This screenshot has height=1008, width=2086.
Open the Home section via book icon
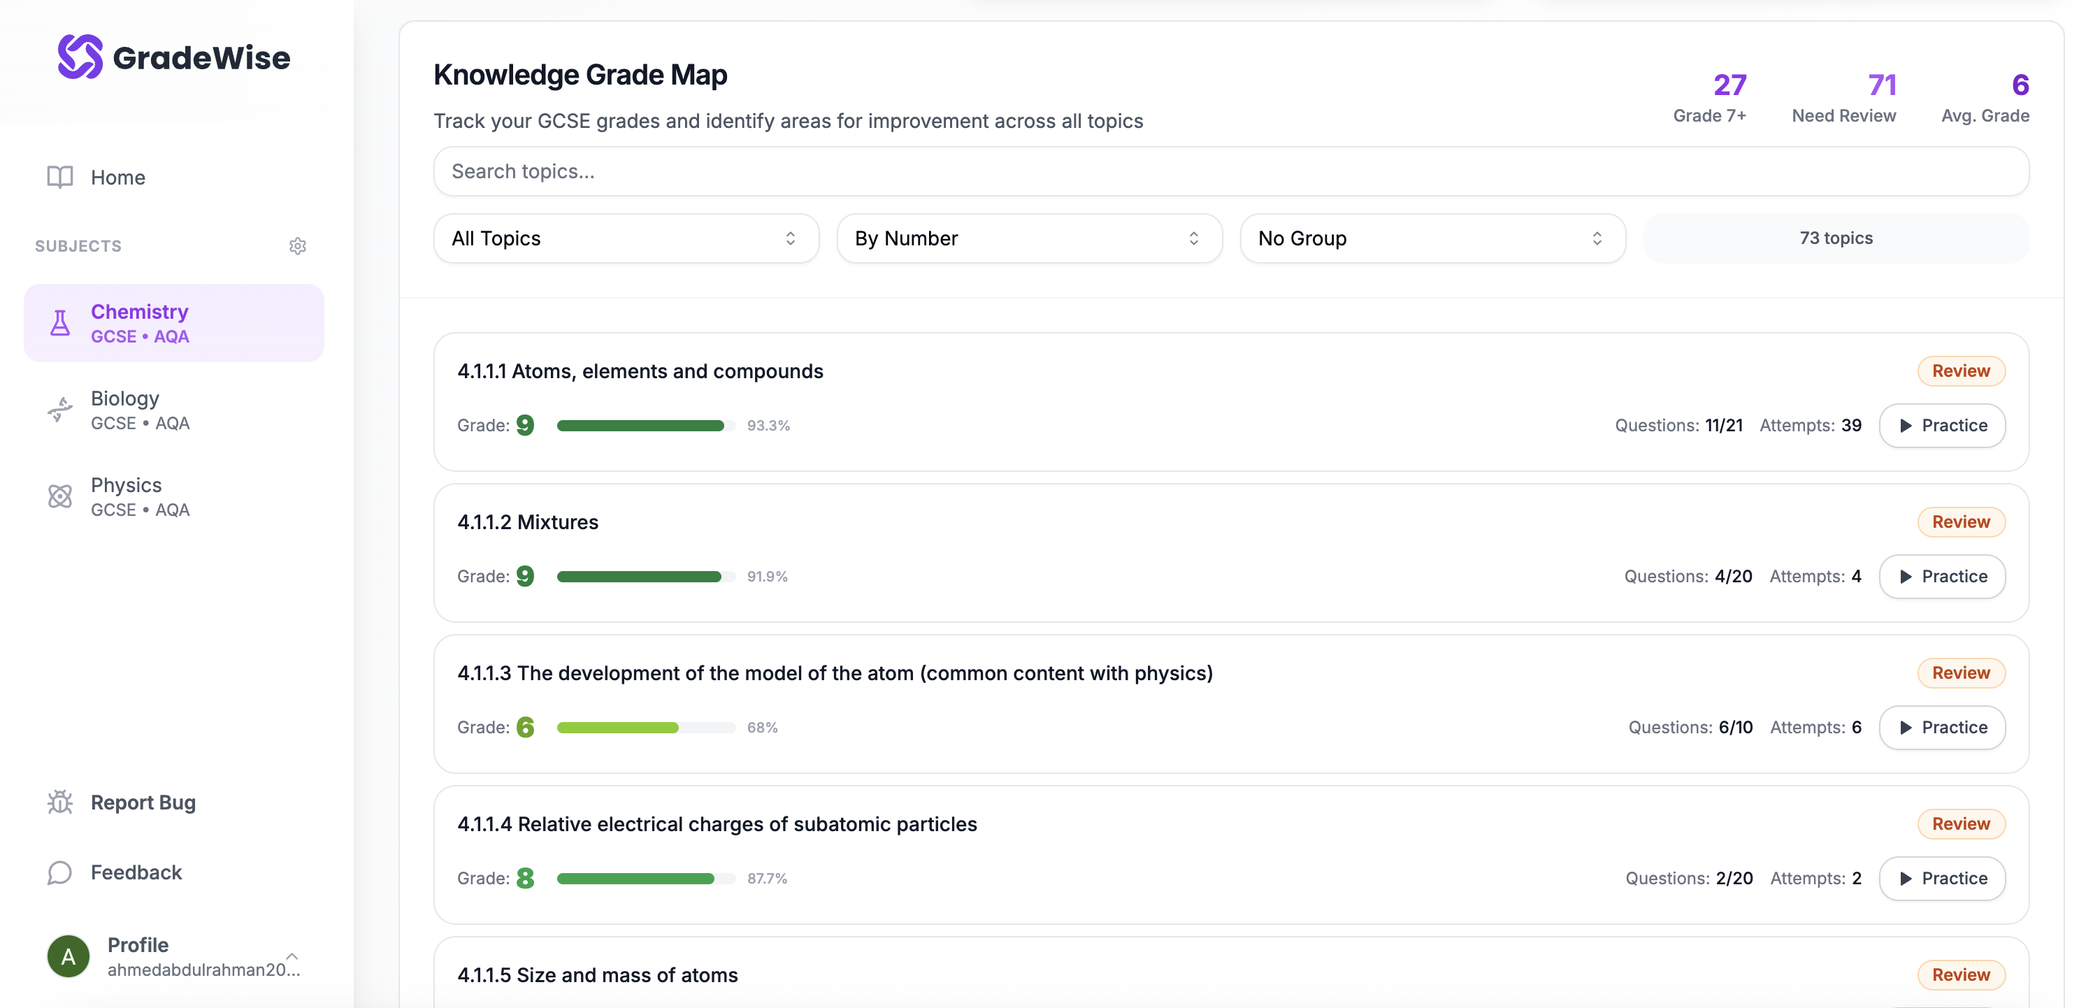pyautogui.click(x=60, y=176)
